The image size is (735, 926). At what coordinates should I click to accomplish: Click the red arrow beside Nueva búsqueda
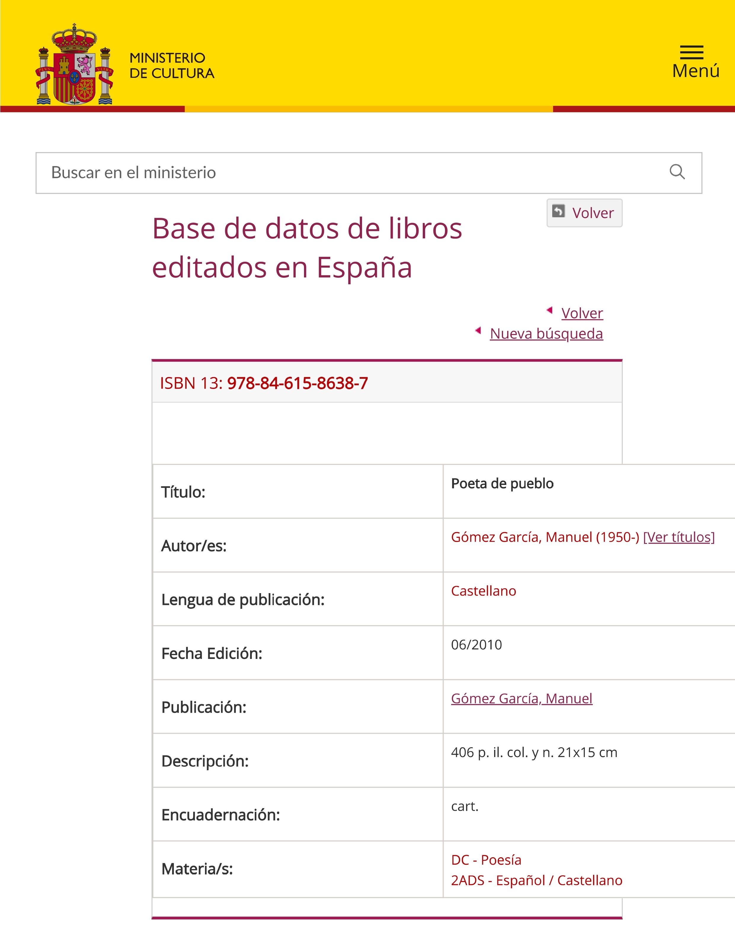(x=478, y=330)
